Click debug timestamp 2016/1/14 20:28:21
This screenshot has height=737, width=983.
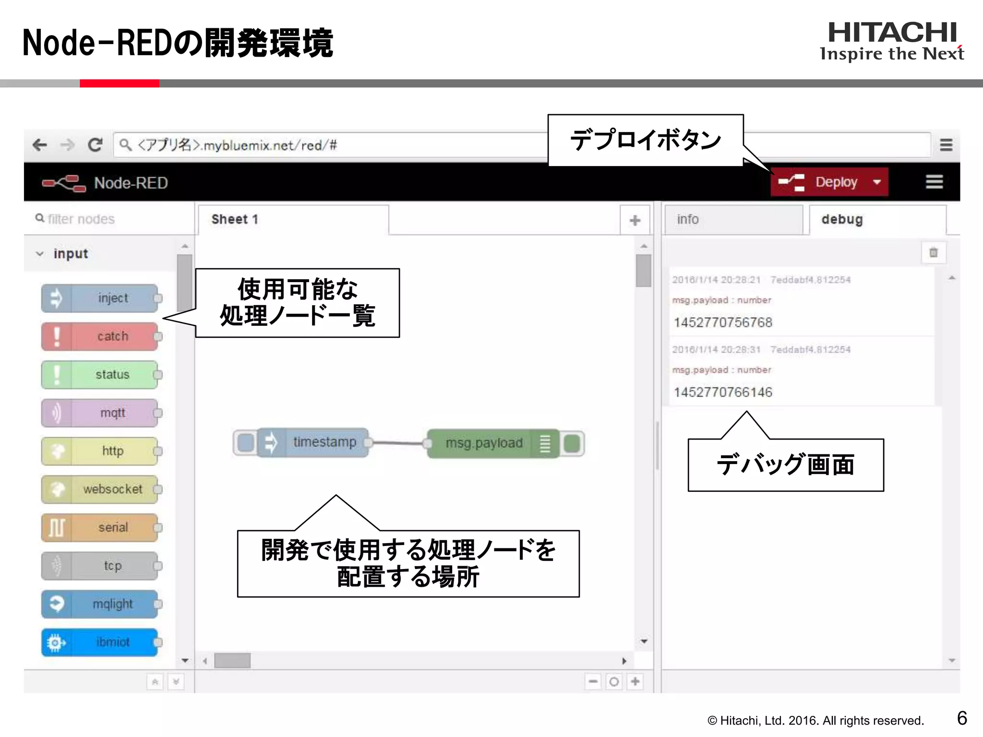click(x=716, y=280)
